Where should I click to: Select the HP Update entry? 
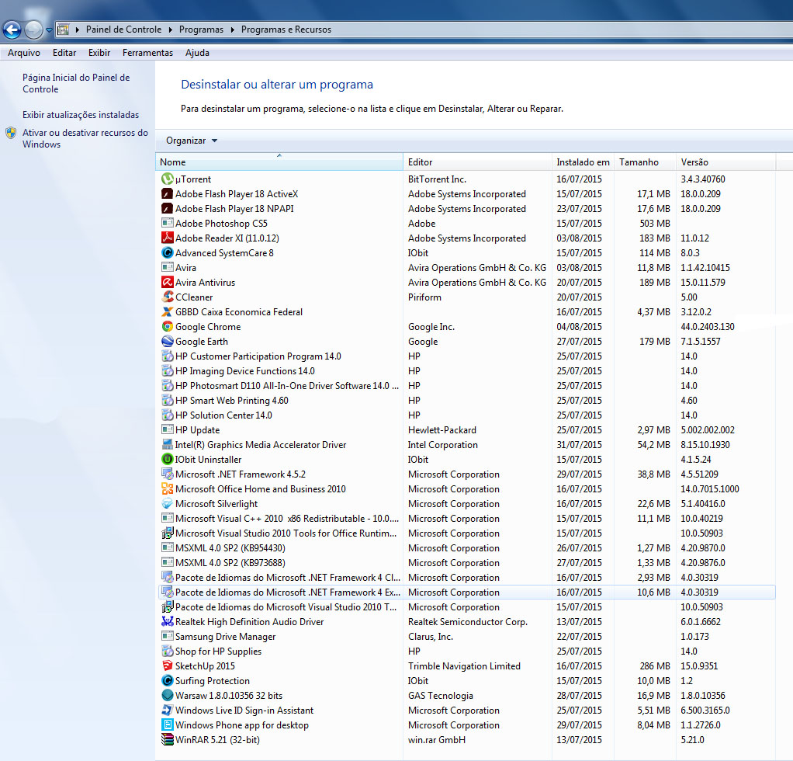pos(467,429)
